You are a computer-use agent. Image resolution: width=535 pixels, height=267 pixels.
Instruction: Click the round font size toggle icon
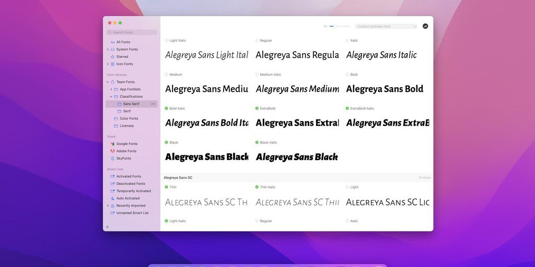click(425, 26)
